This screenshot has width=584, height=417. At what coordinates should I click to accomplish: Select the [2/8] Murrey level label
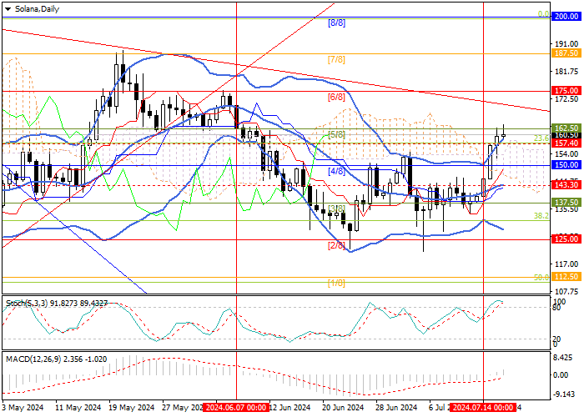(x=336, y=246)
